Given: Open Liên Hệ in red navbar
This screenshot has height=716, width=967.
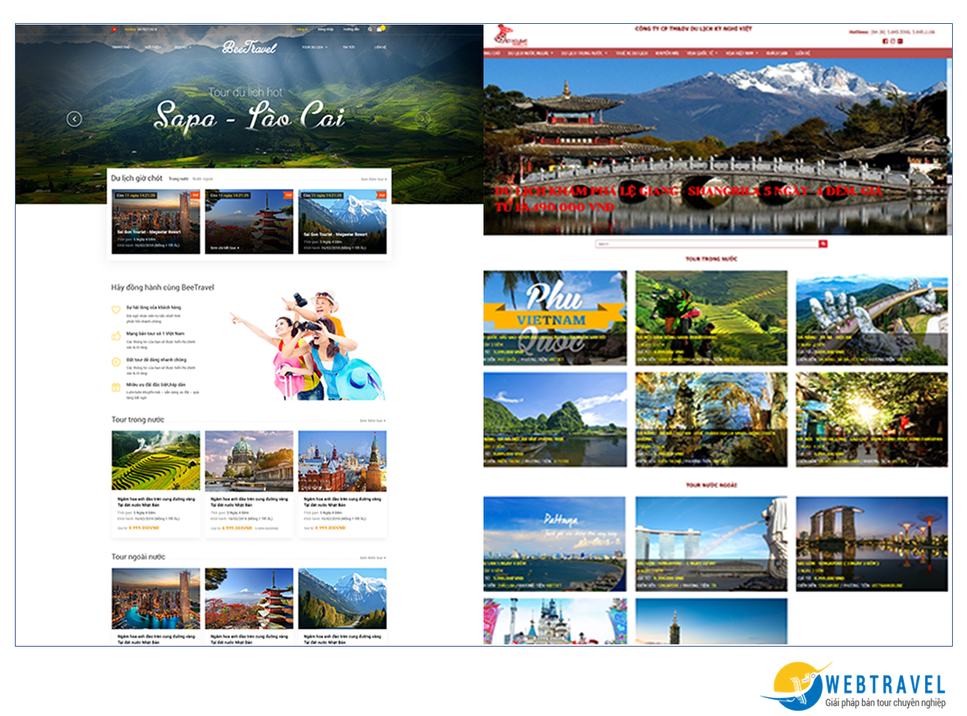Looking at the screenshot, I should coord(802,53).
